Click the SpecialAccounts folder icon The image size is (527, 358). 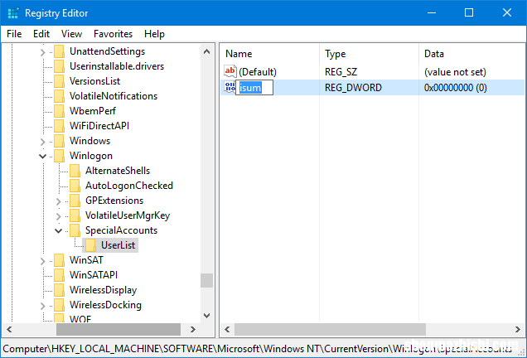point(75,230)
